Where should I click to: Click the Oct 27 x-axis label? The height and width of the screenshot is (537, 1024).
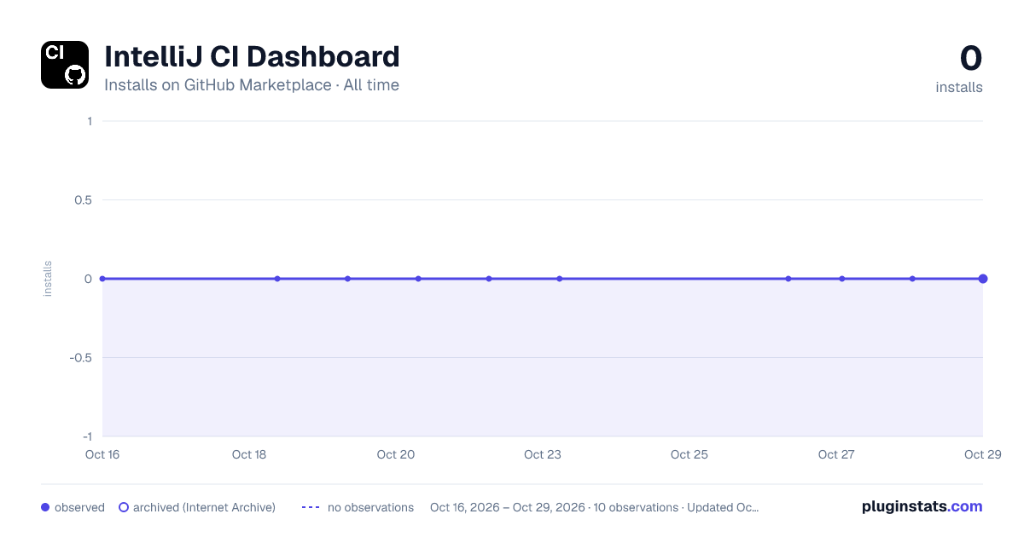836,454
